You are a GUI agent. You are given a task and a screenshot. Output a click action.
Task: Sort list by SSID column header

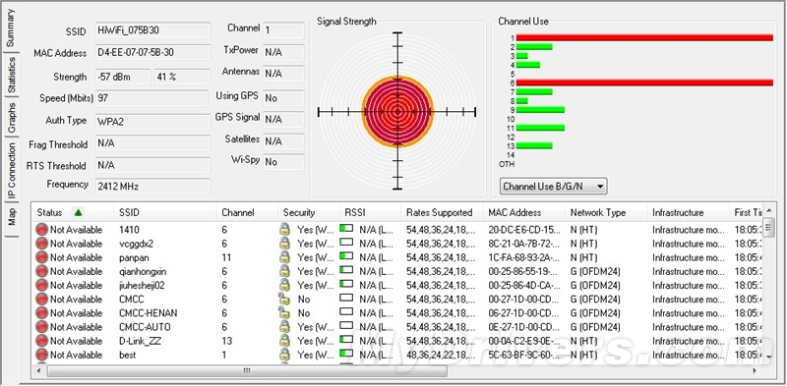[165, 212]
